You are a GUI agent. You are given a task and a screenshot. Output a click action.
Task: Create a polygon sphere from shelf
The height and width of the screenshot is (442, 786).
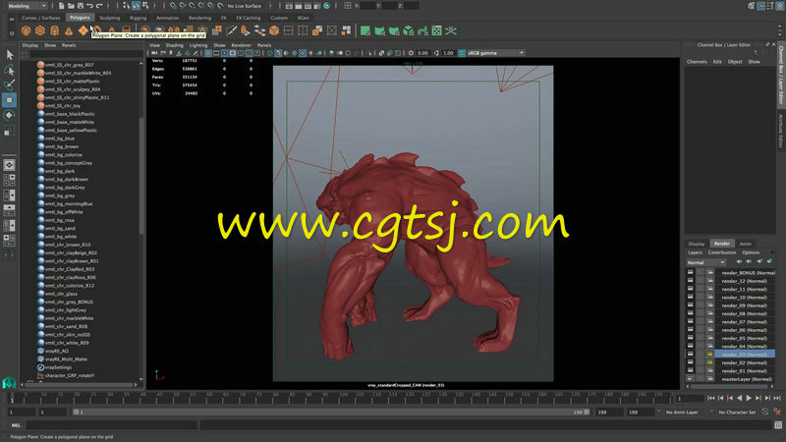pyautogui.click(x=27, y=31)
